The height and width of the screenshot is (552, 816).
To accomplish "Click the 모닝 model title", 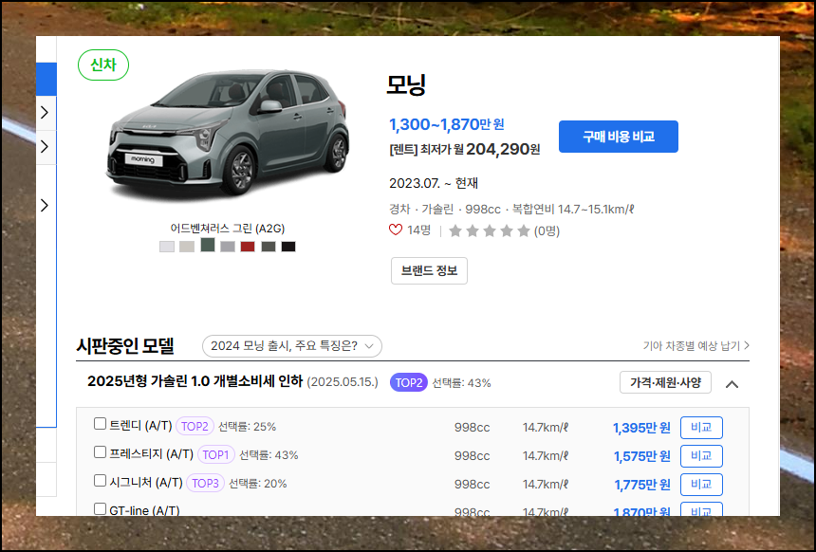I will (x=406, y=84).
